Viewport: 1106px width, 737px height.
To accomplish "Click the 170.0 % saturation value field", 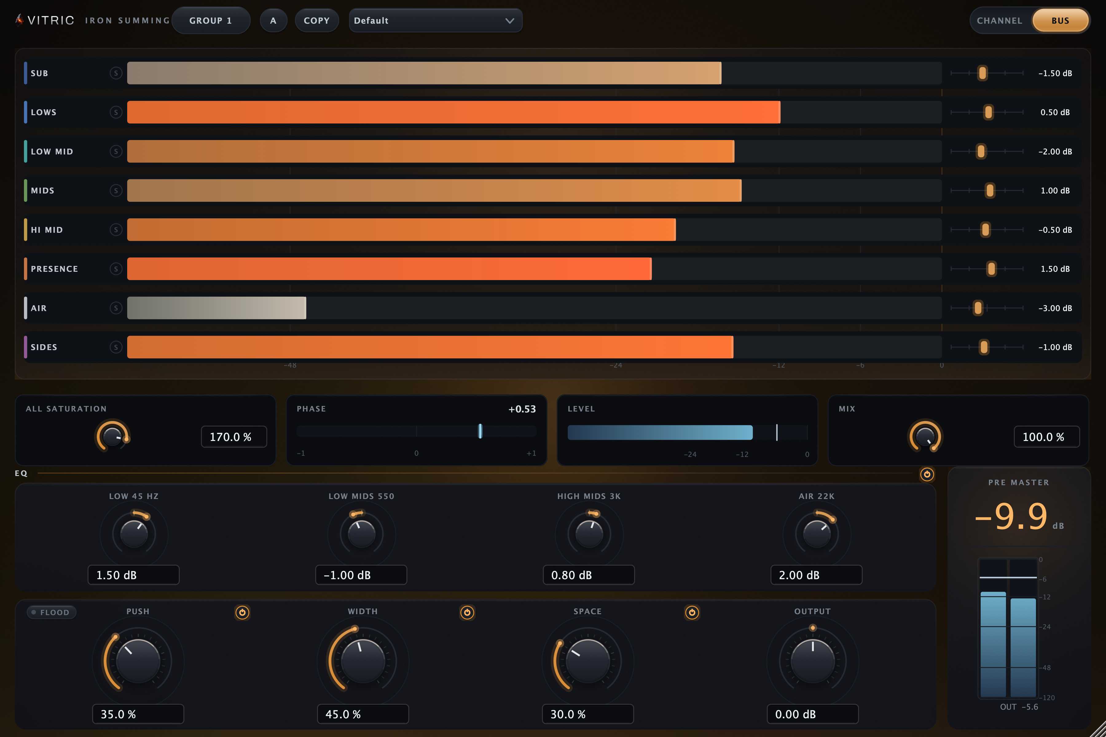I will [x=234, y=437].
